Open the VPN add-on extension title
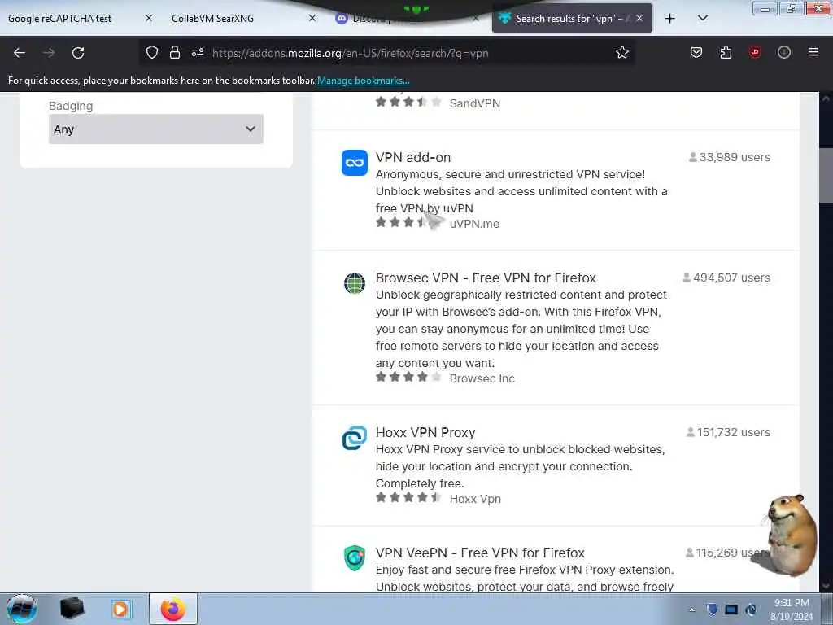Viewport: 833px width, 625px height. (x=412, y=157)
